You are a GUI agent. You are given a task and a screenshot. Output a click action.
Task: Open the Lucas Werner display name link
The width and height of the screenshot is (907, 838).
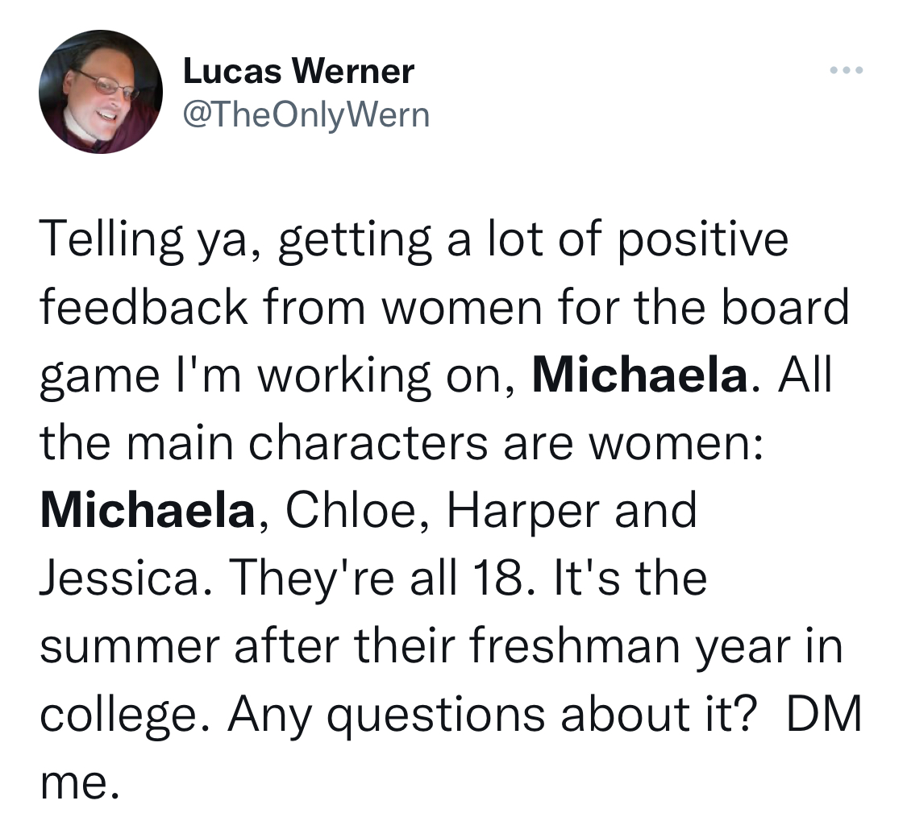(298, 72)
